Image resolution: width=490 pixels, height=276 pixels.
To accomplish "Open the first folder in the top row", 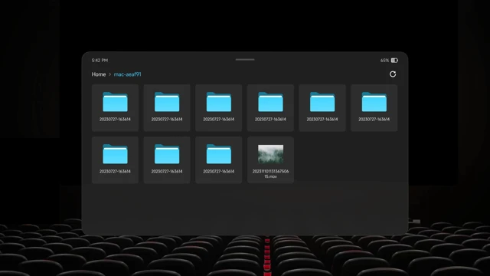I will pos(115,107).
